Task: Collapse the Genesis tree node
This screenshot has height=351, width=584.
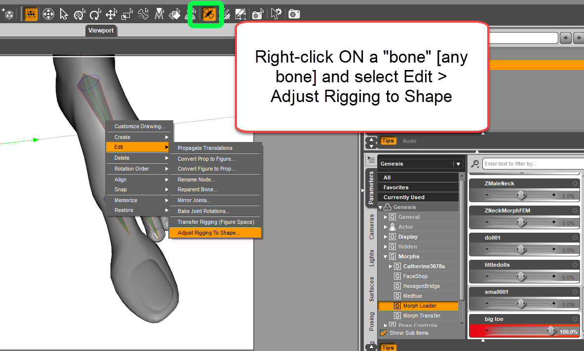Action: tap(380, 207)
